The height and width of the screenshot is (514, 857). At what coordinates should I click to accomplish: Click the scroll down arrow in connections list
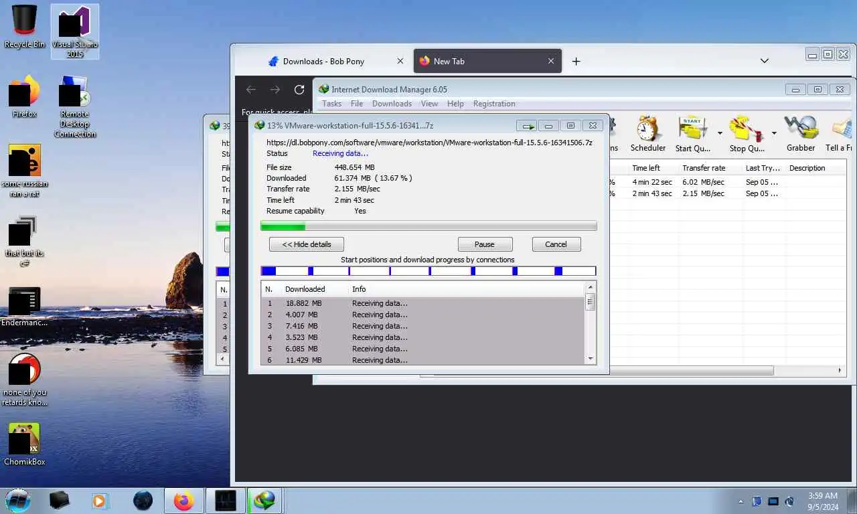click(590, 359)
